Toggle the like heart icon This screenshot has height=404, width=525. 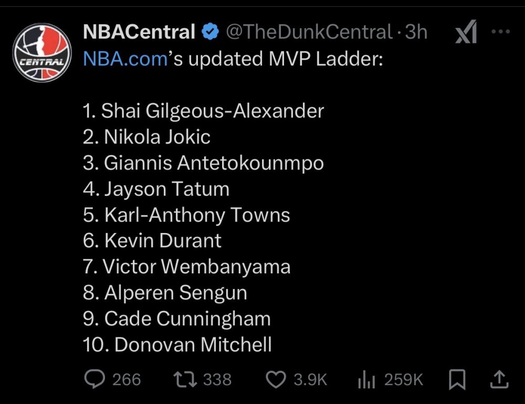click(276, 380)
